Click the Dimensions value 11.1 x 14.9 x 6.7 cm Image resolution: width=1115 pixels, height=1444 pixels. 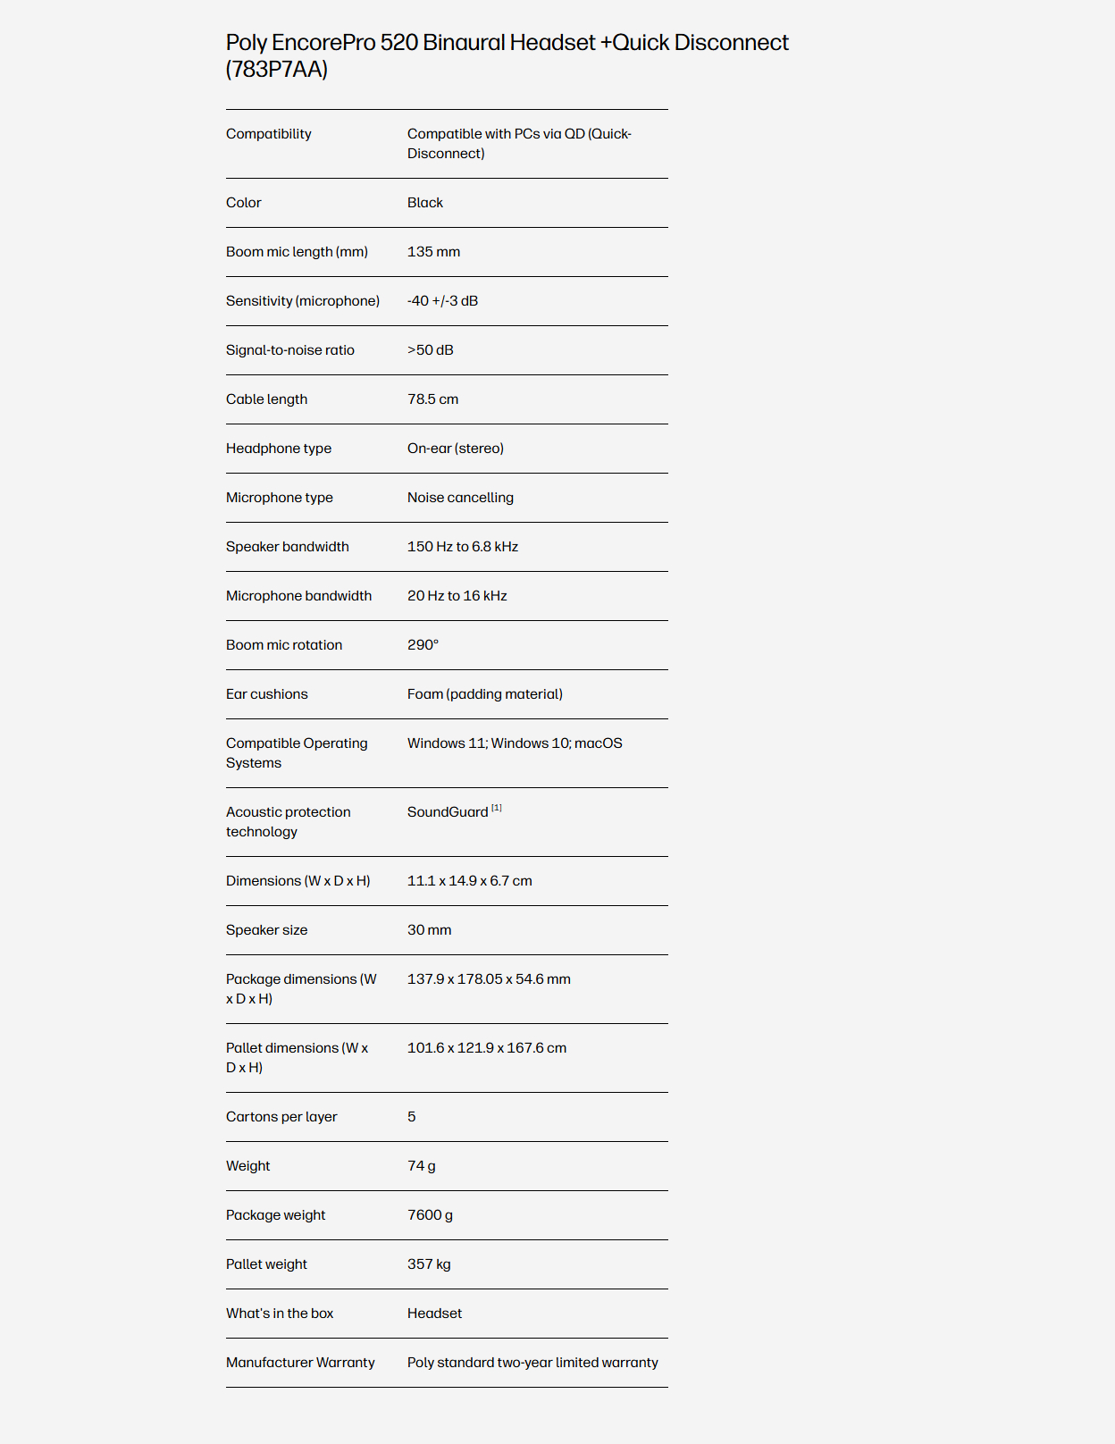(470, 881)
